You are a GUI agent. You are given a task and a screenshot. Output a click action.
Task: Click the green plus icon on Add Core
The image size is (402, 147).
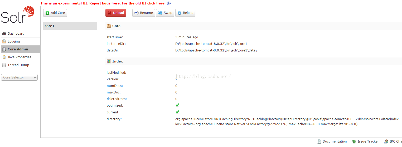47,13
